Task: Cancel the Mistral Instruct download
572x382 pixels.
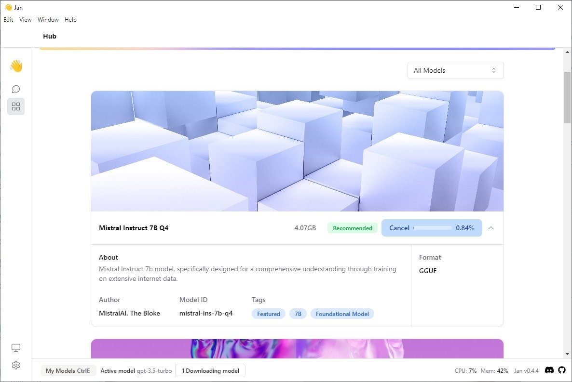Action: [399, 228]
